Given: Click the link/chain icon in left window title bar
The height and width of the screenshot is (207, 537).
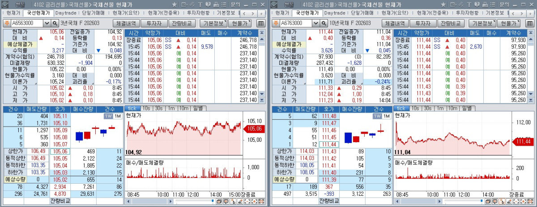Looking at the screenshot, I should 192,4.
